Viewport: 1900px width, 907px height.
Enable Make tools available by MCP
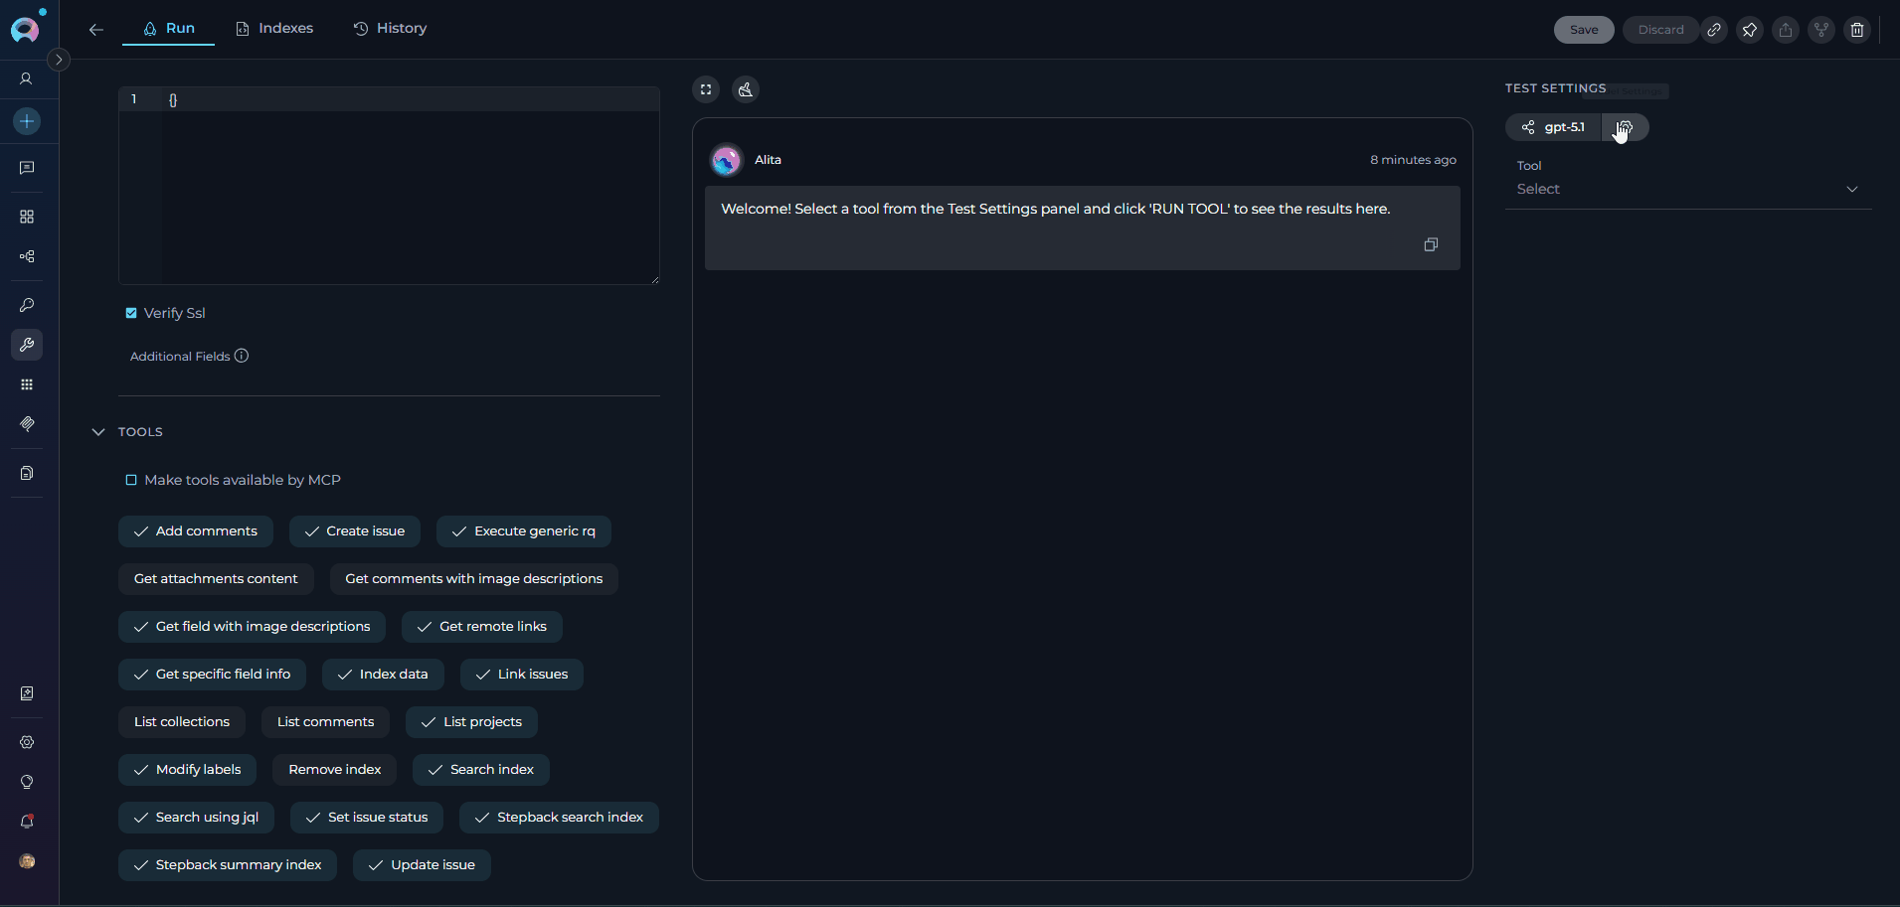[131, 480]
